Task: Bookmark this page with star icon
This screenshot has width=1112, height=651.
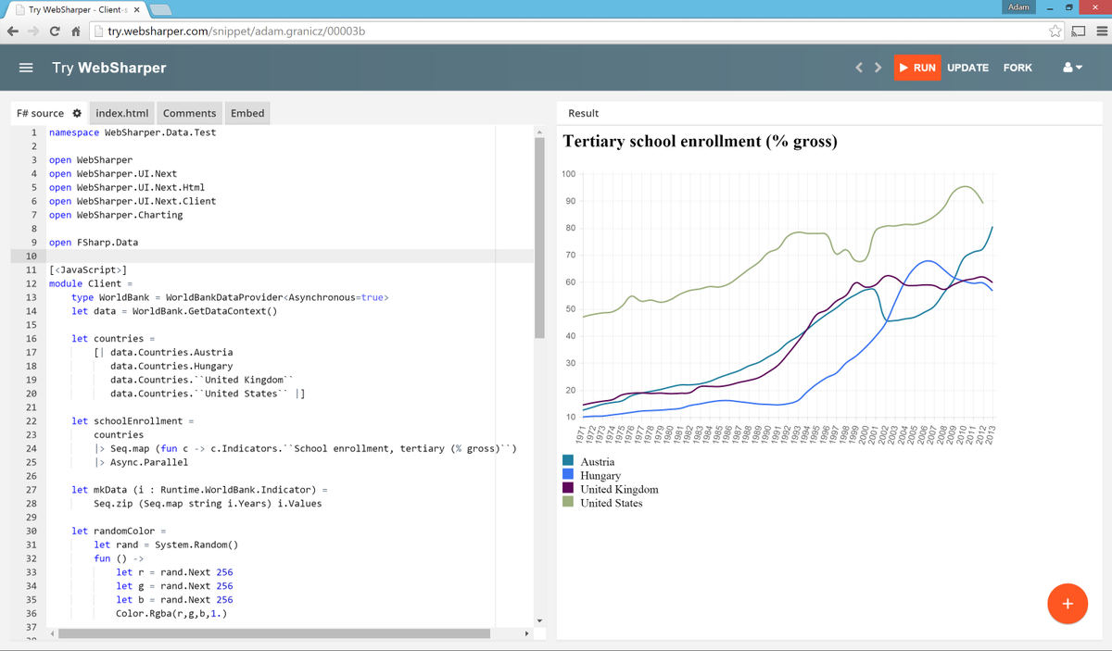Action: (1055, 31)
